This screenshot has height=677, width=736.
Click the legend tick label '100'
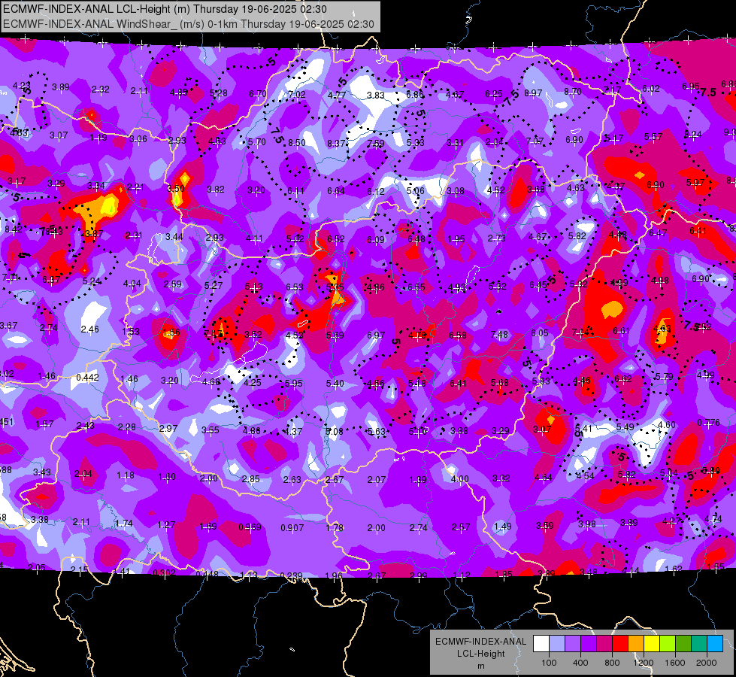tap(549, 663)
